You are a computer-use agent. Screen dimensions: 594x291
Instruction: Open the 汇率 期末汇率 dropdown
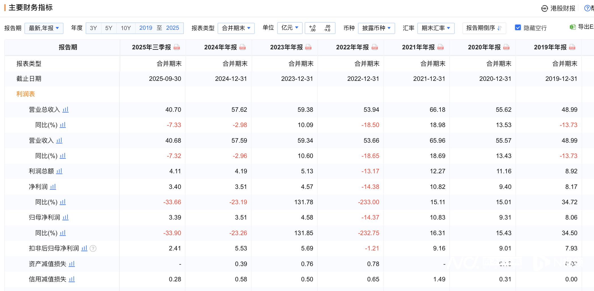pos(436,28)
